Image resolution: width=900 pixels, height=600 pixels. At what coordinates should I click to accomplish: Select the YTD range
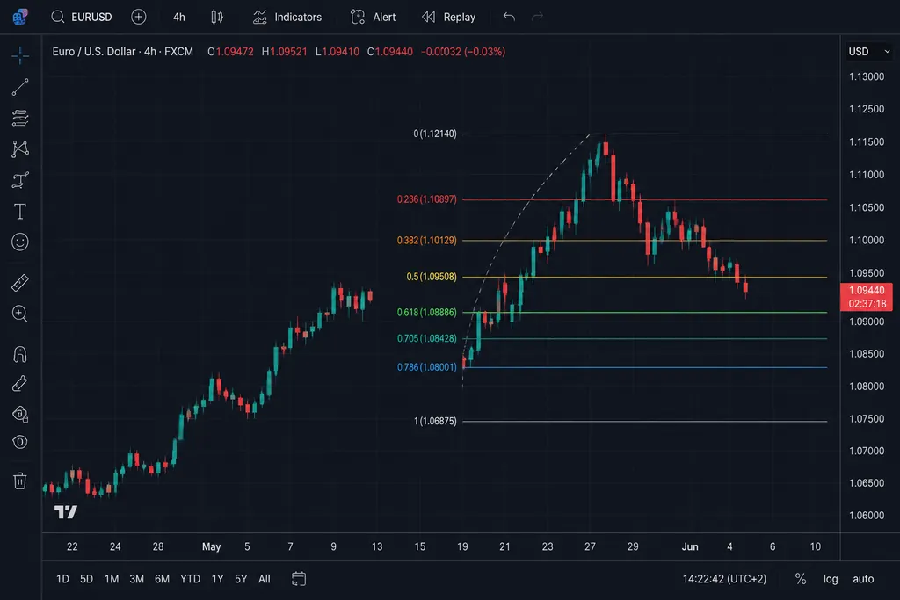coord(190,579)
